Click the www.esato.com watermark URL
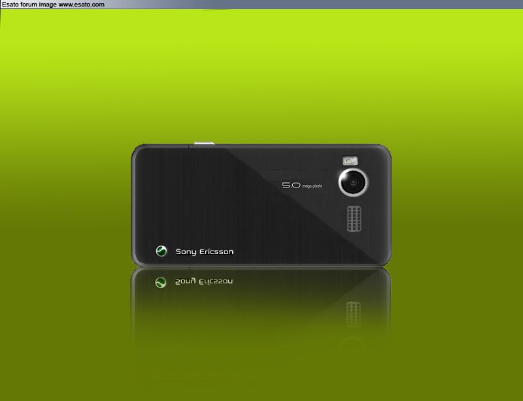 [x=82, y=4]
